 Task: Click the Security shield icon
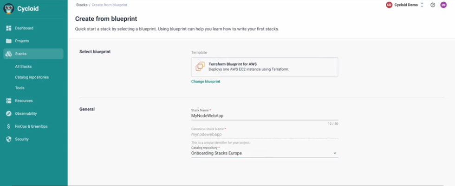pyautogui.click(x=9, y=139)
